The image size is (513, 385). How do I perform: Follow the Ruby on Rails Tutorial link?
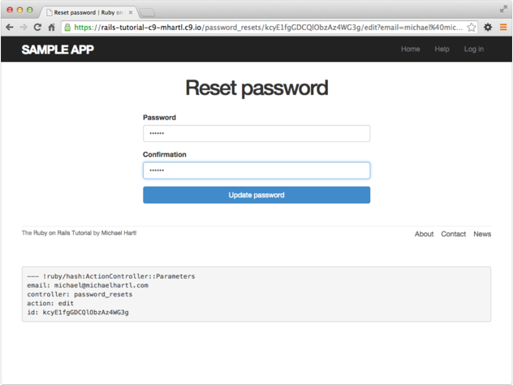tap(56, 233)
